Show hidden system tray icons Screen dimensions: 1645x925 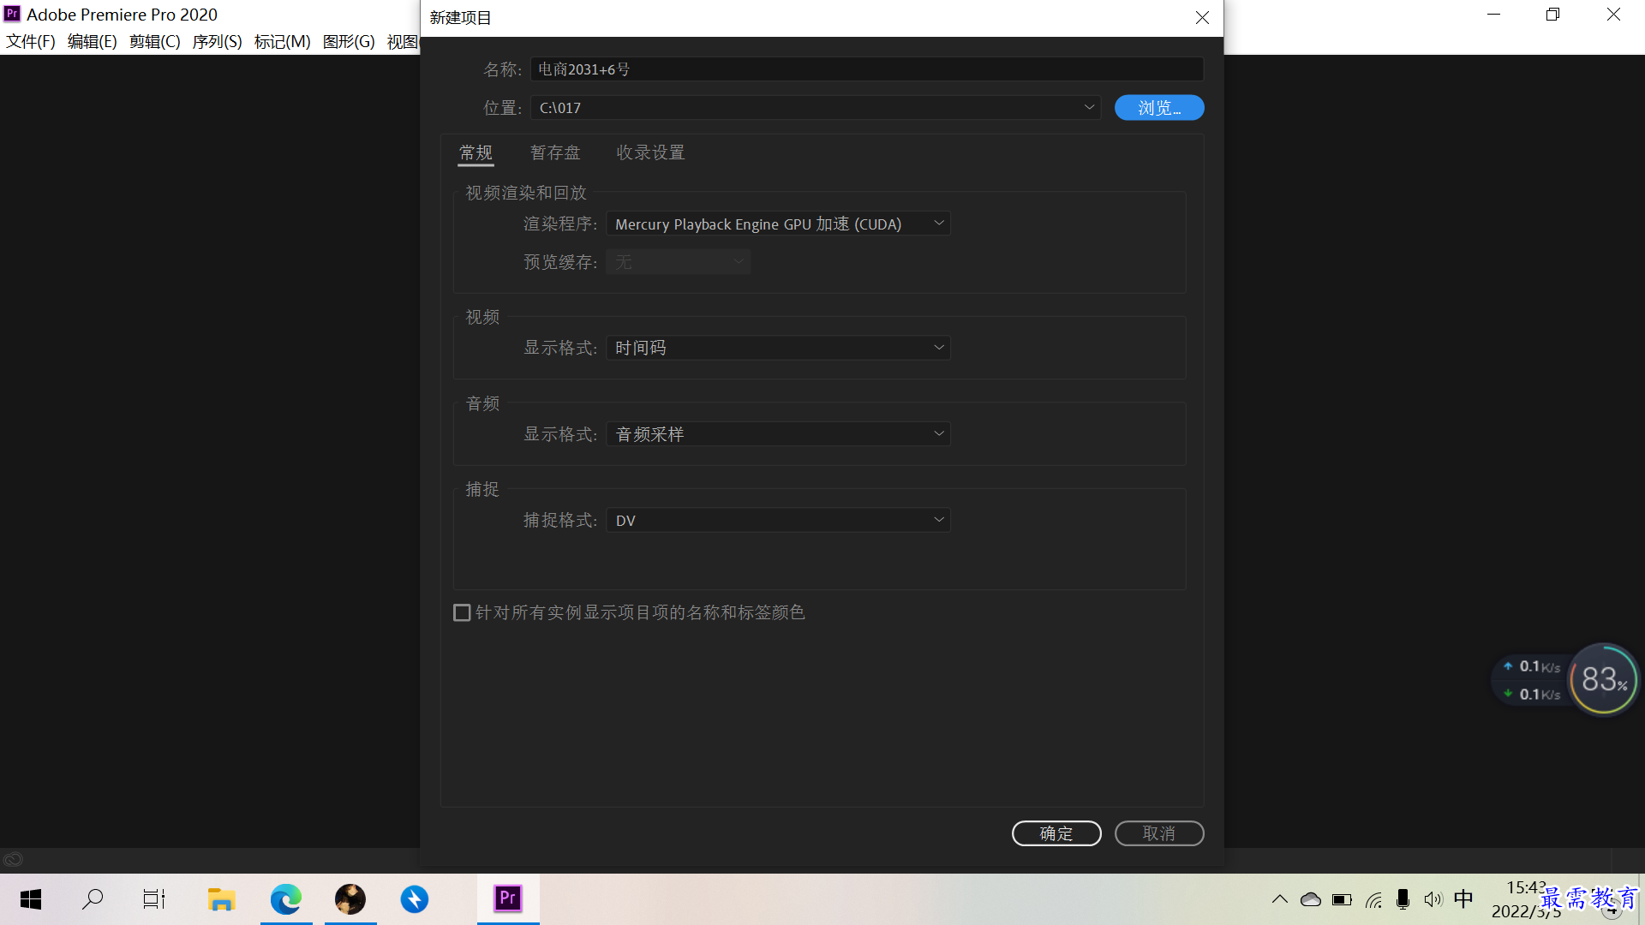1280,899
